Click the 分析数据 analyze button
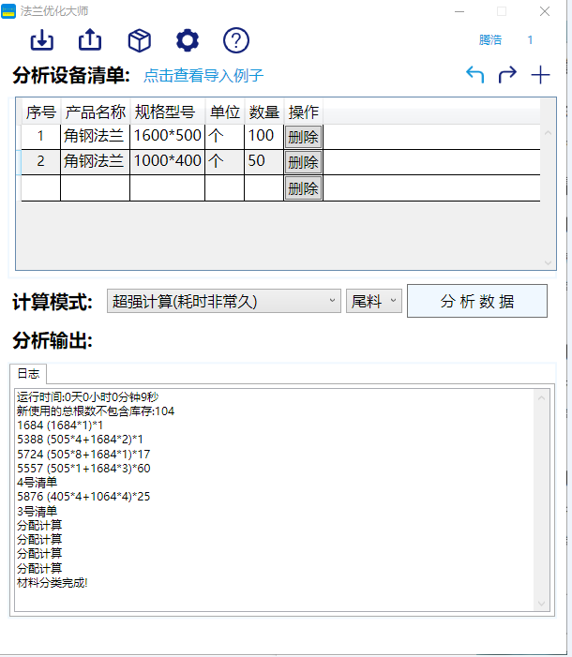Image resolution: width=572 pixels, height=657 pixels. (476, 301)
